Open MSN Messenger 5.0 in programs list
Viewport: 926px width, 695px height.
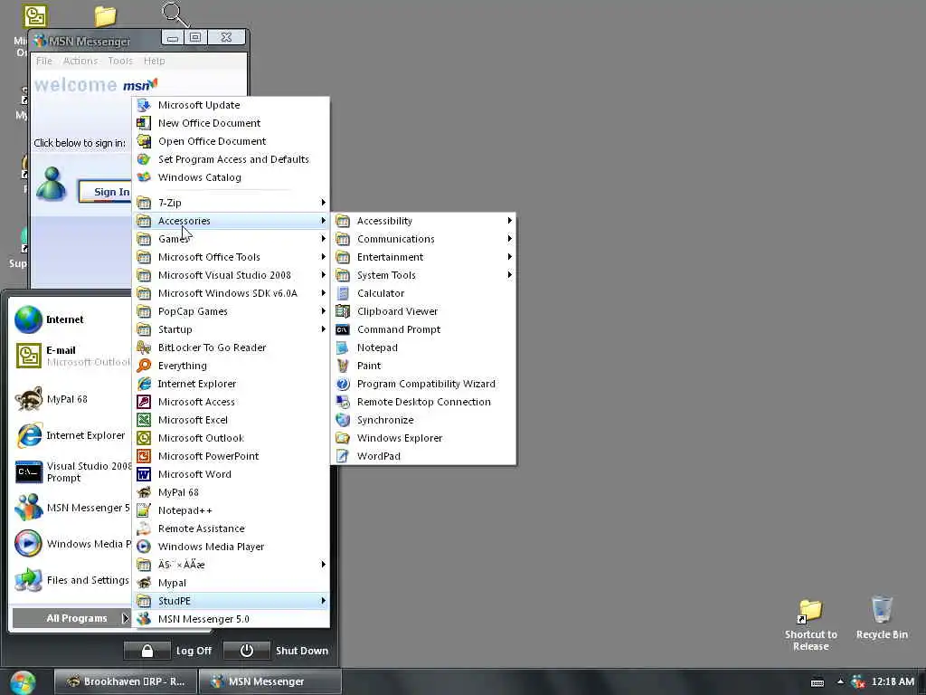point(231,619)
